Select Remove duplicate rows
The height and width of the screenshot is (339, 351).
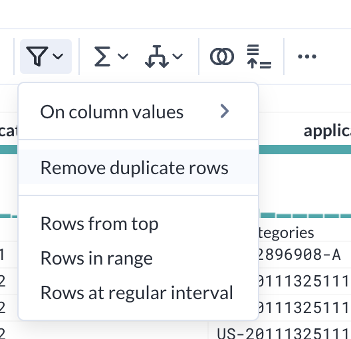(138, 168)
